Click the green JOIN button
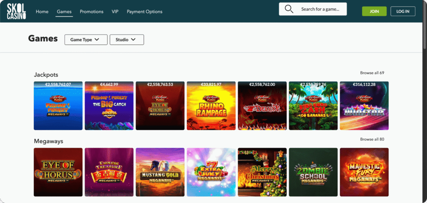427x203 pixels. [374, 11]
